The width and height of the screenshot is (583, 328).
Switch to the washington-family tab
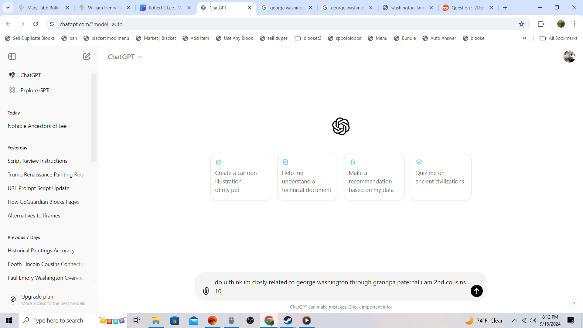pos(408,8)
